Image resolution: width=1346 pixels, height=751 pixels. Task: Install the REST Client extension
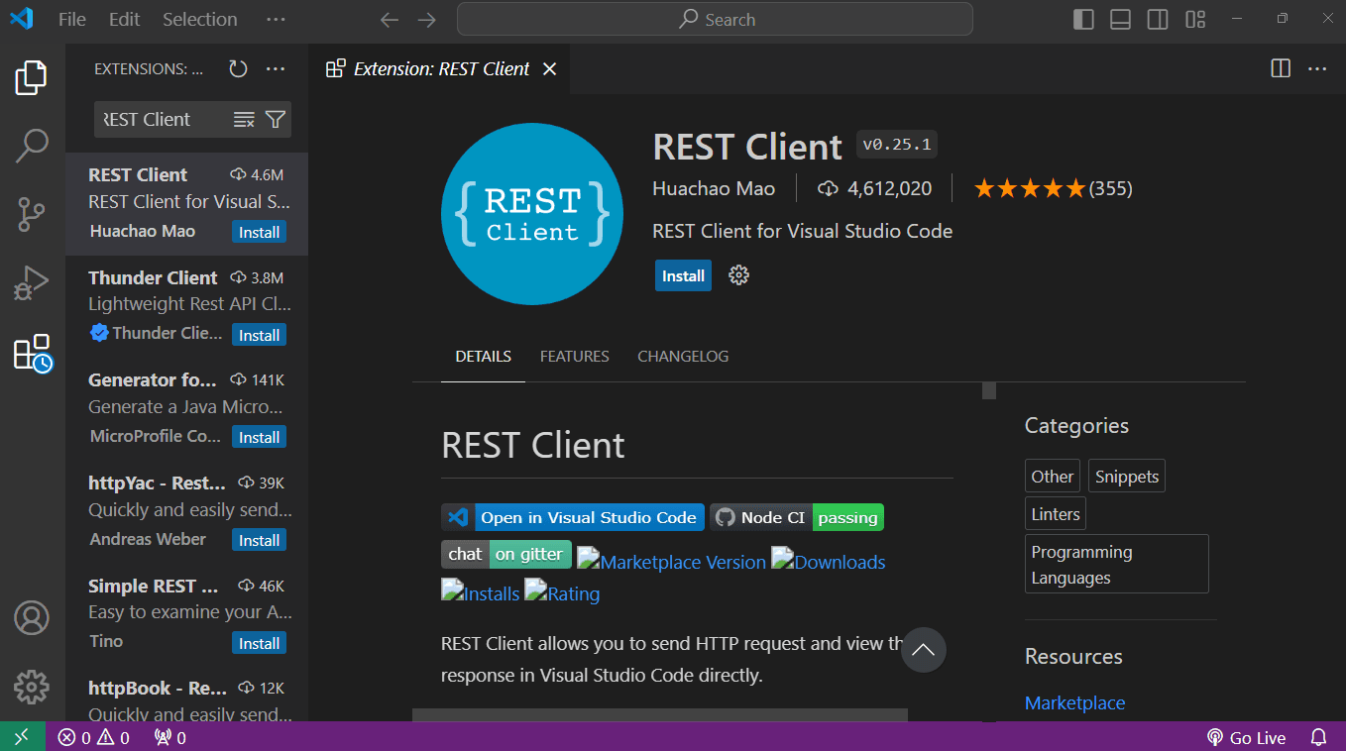683,275
